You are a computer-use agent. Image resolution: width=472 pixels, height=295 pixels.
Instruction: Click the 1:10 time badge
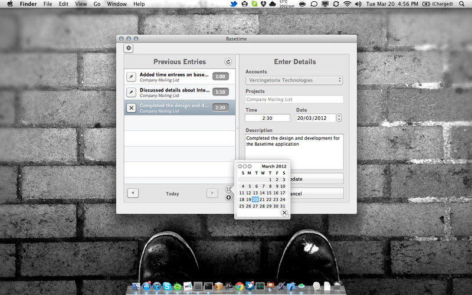coord(220,92)
